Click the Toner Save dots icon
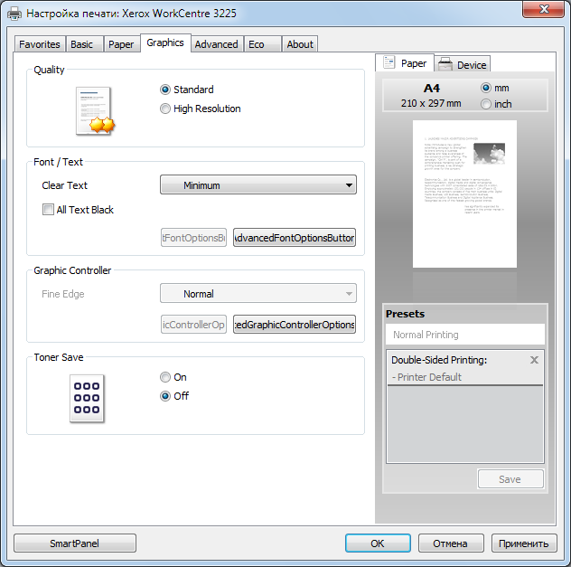 pos(87,398)
